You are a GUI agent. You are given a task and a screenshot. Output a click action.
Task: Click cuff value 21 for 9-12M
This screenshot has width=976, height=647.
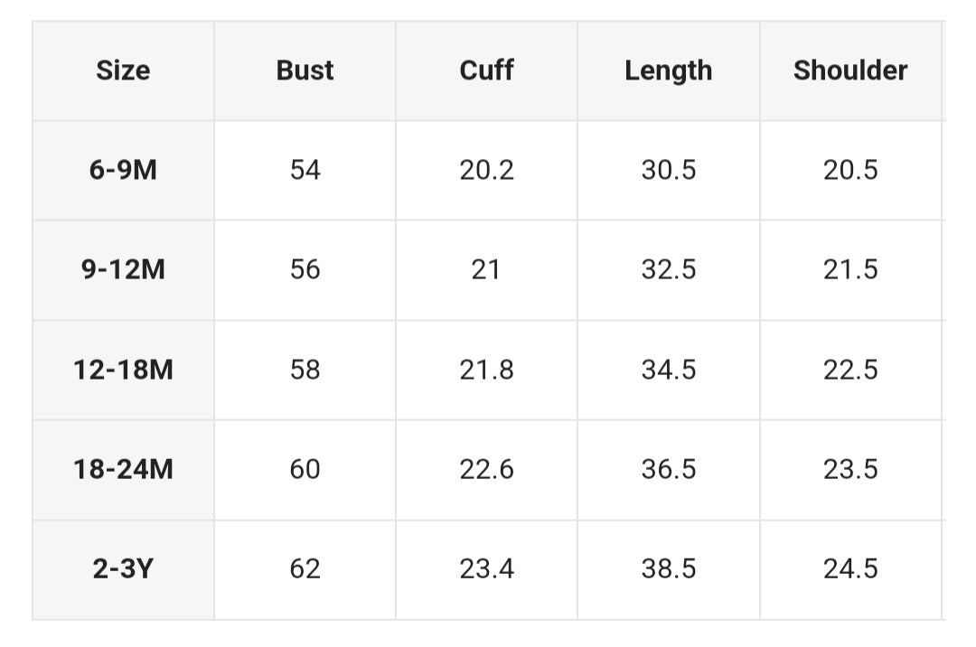click(x=486, y=269)
